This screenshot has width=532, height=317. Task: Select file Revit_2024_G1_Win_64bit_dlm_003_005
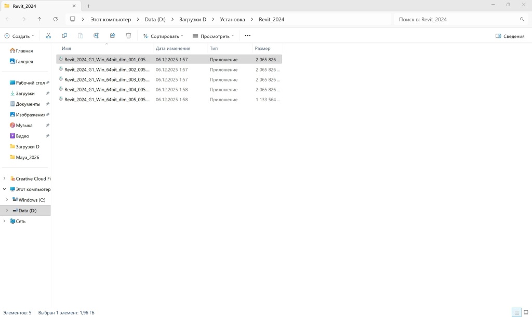coord(169,79)
